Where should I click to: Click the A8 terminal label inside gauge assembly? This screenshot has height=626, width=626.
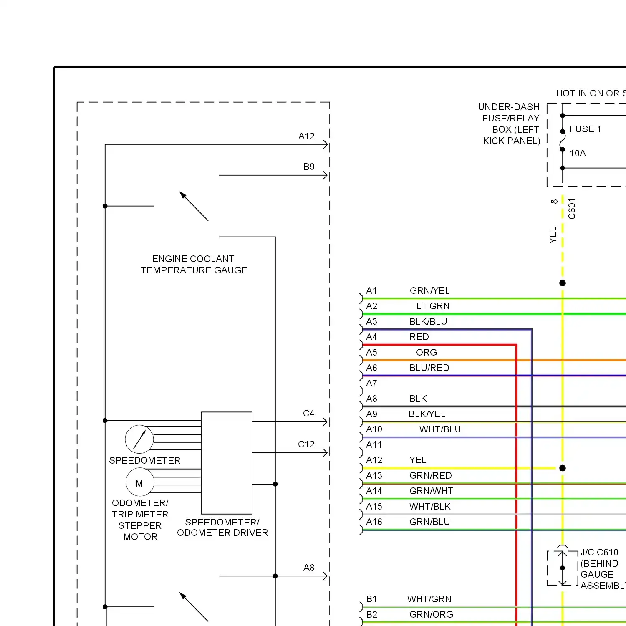tap(309, 568)
